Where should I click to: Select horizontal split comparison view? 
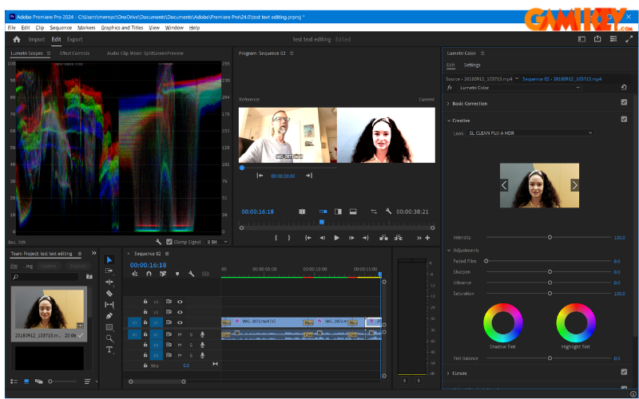(353, 211)
